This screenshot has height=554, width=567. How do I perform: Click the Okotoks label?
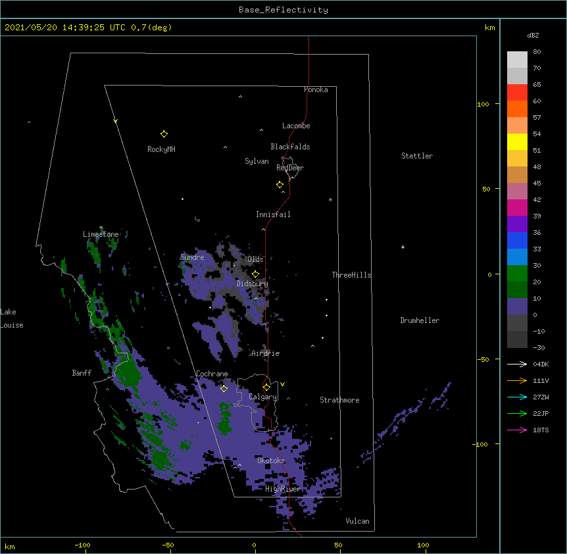[x=271, y=461]
